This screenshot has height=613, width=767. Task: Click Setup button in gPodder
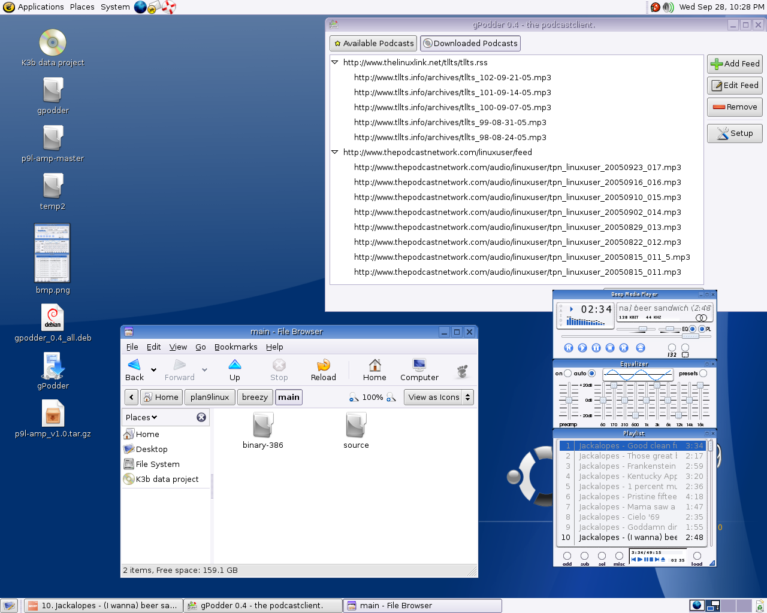(735, 133)
